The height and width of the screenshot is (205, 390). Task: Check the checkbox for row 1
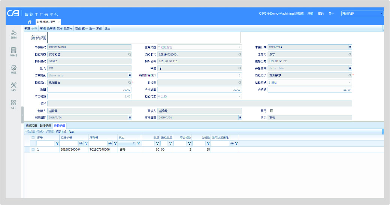[33, 150]
